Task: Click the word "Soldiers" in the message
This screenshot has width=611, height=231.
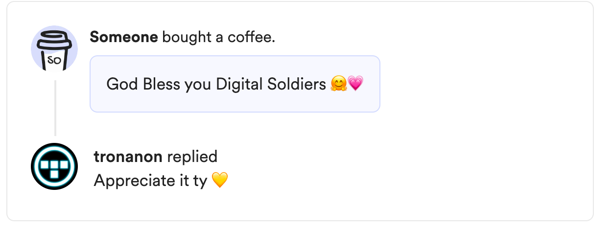Action: (x=297, y=84)
